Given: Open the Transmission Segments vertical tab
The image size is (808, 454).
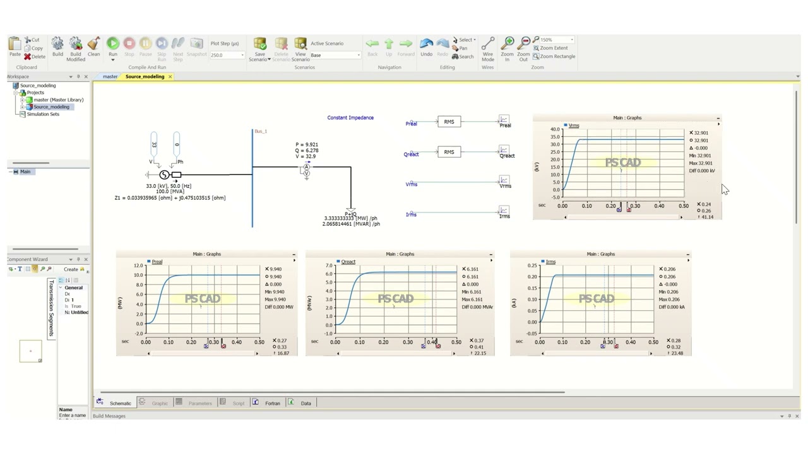Looking at the screenshot, I should pos(51,308).
